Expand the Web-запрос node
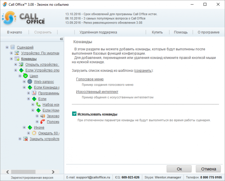This screenshot has height=181, width=225. 24,81
